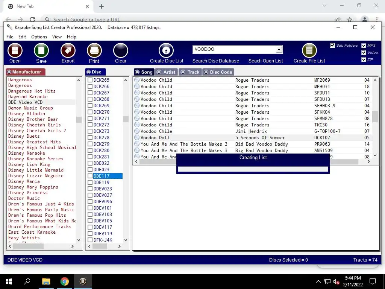Check the DCK265 disc checkbox
385x289 pixels.
pos(90,80)
